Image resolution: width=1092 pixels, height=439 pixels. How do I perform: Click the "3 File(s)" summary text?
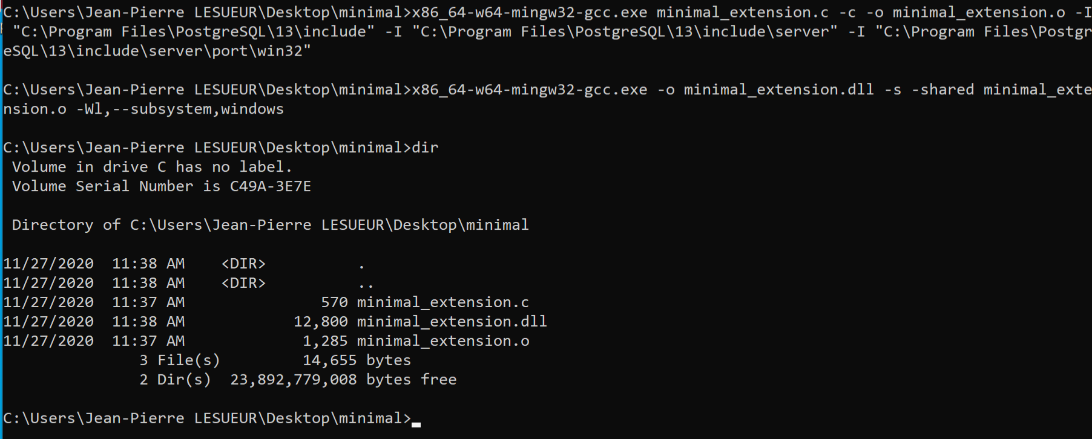click(180, 360)
